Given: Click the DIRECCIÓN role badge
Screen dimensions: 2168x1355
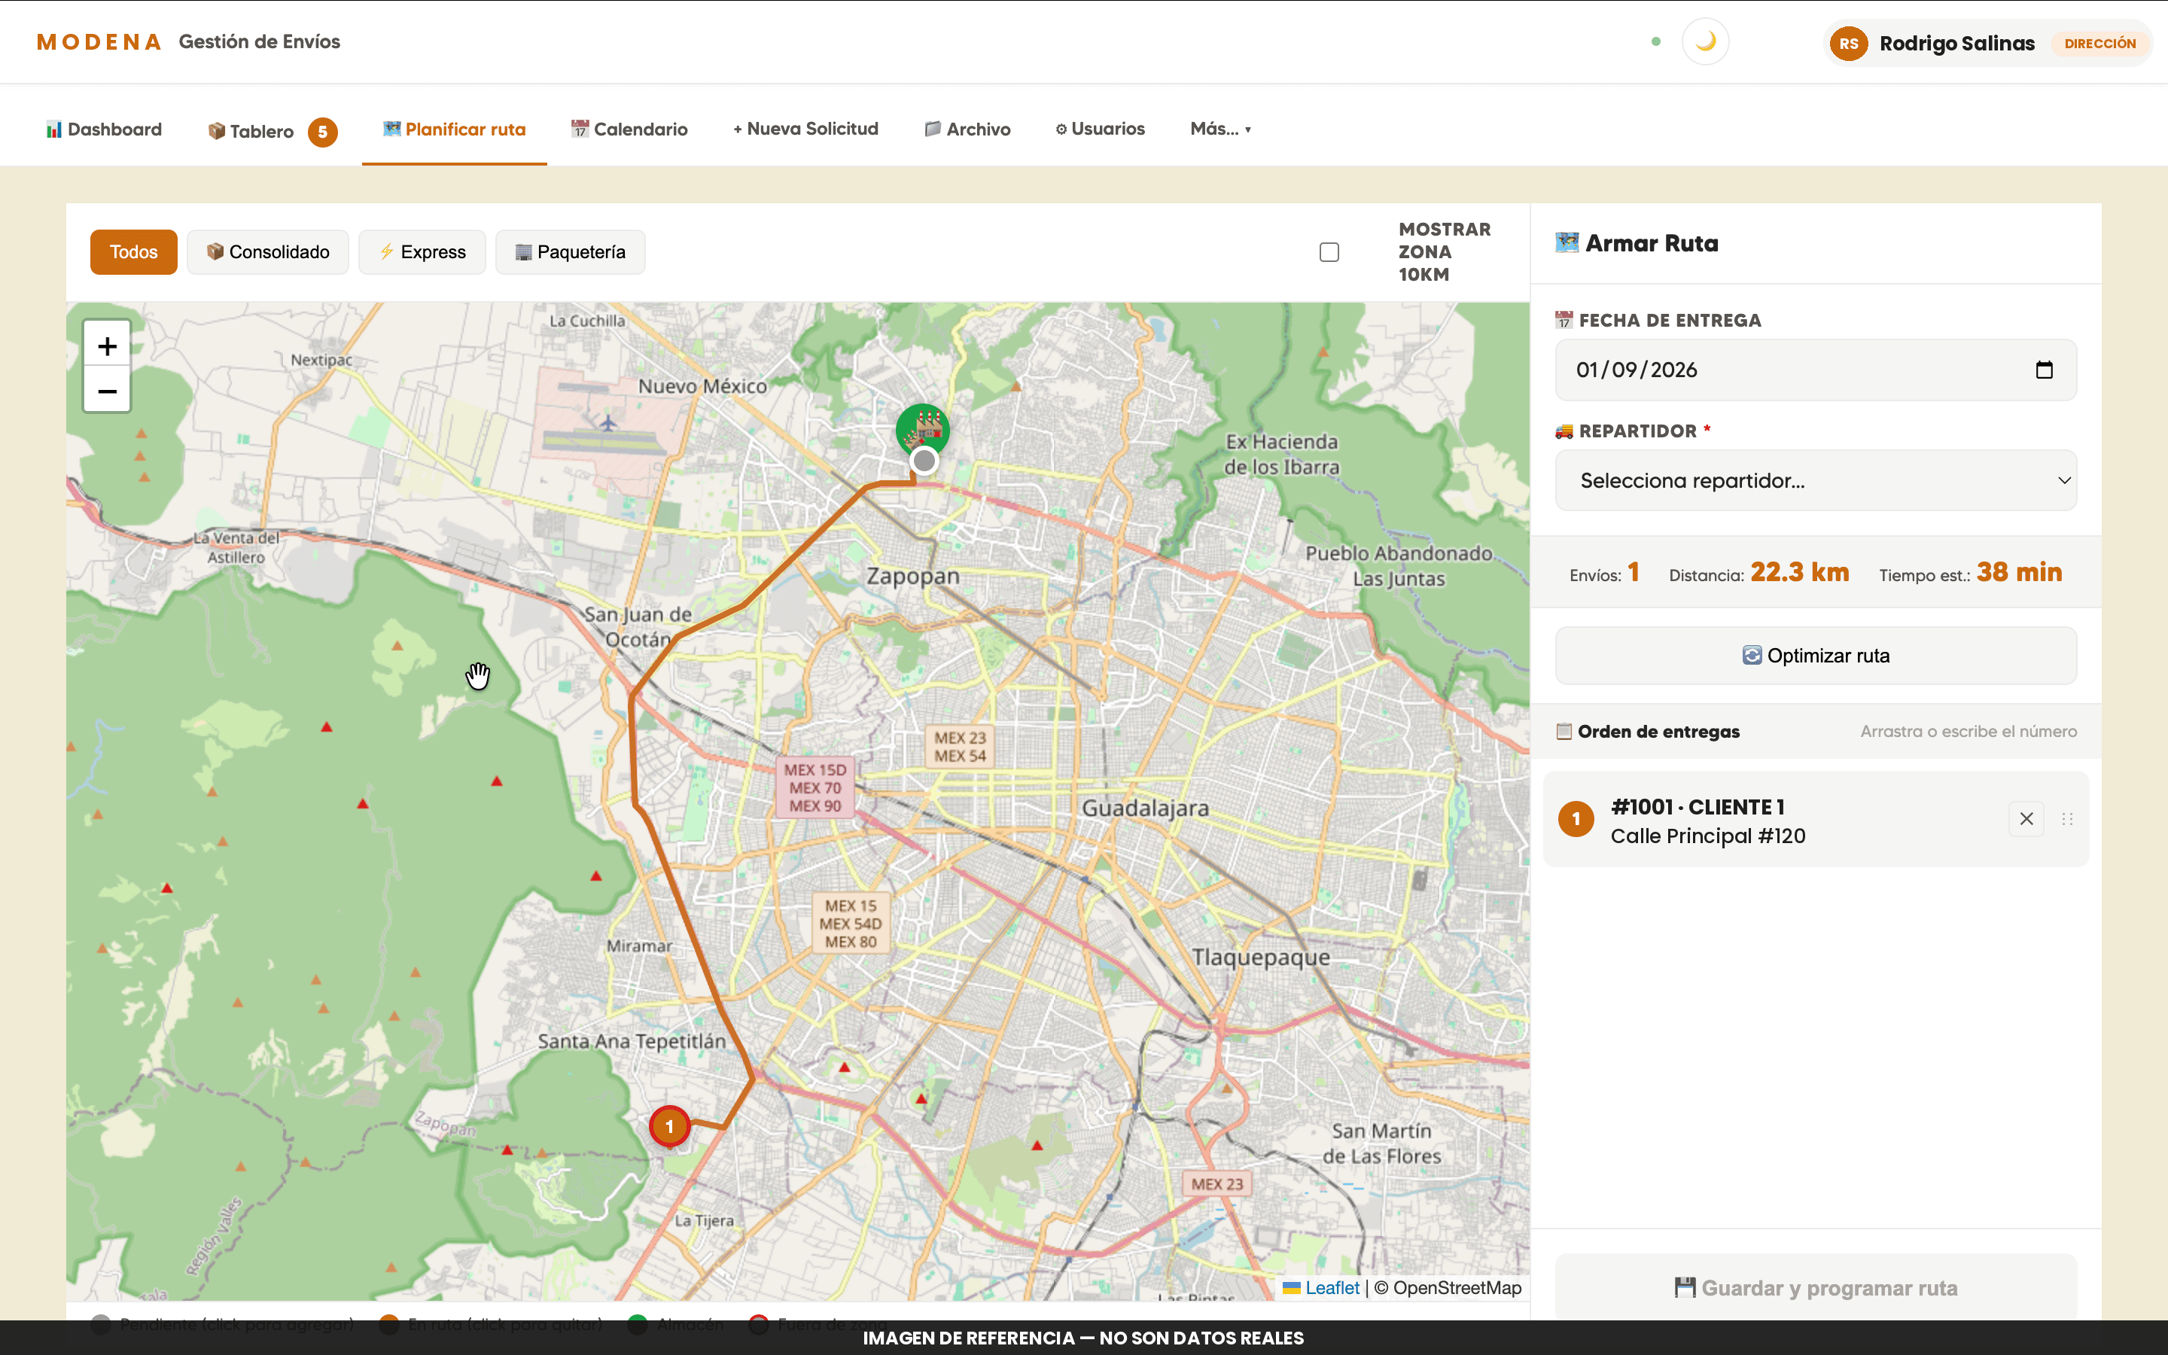Looking at the screenshot, I should [x=2099, y=43].
